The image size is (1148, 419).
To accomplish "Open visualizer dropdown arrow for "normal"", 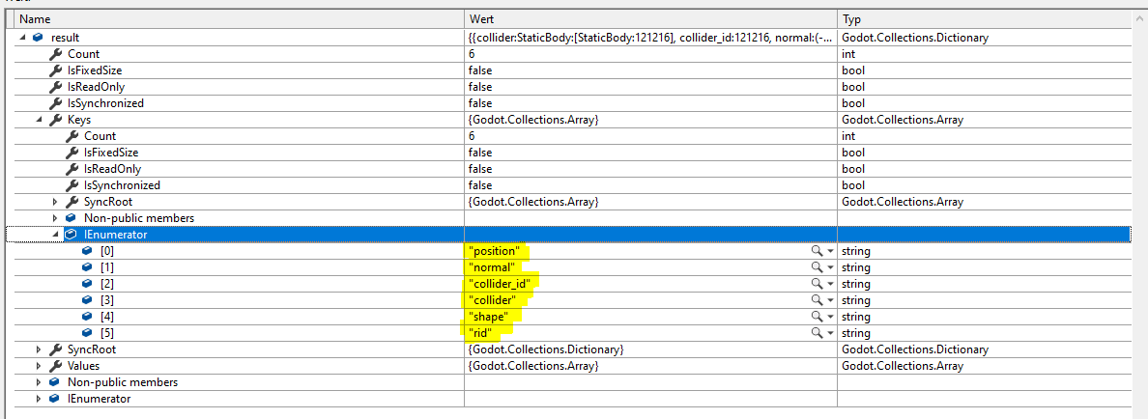I will [x=830, y=268].
